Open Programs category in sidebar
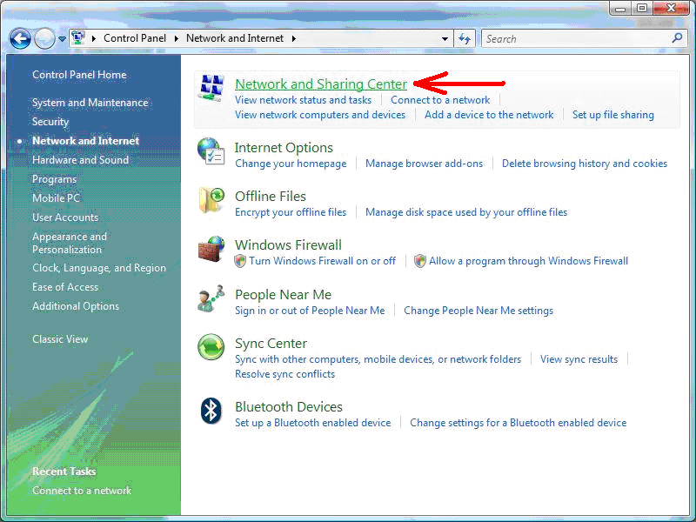The image size is (696, 522). click(x=54, y=179)
